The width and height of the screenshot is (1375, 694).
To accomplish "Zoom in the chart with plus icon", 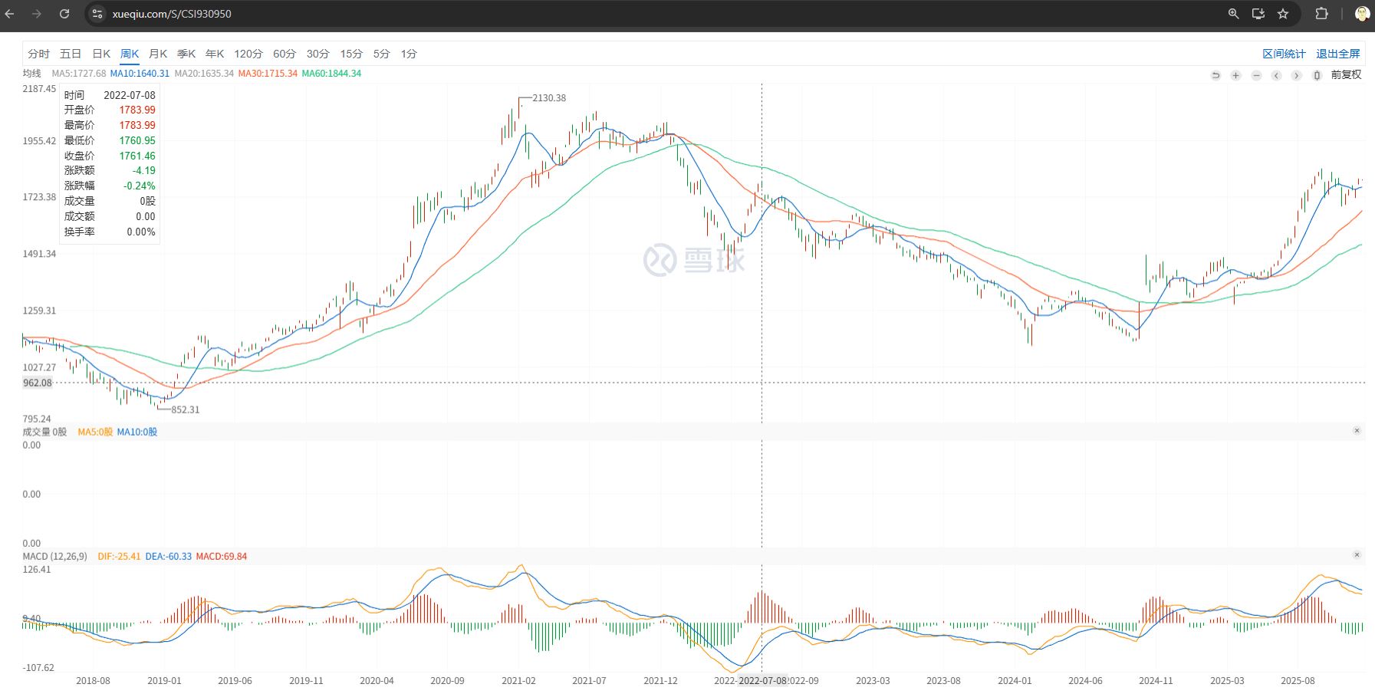I will coord(1235,75).
